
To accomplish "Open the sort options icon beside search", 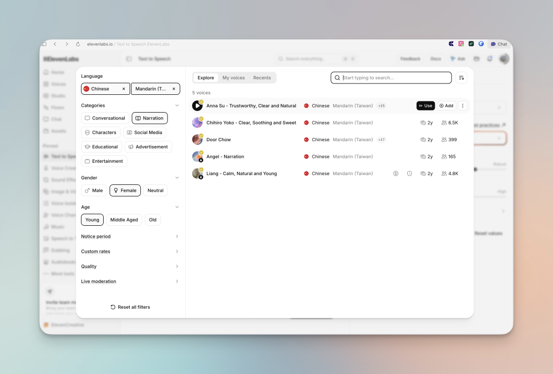I will click(x=461, y=78).
